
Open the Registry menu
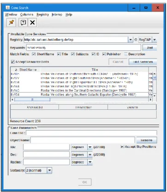(42, 14)
